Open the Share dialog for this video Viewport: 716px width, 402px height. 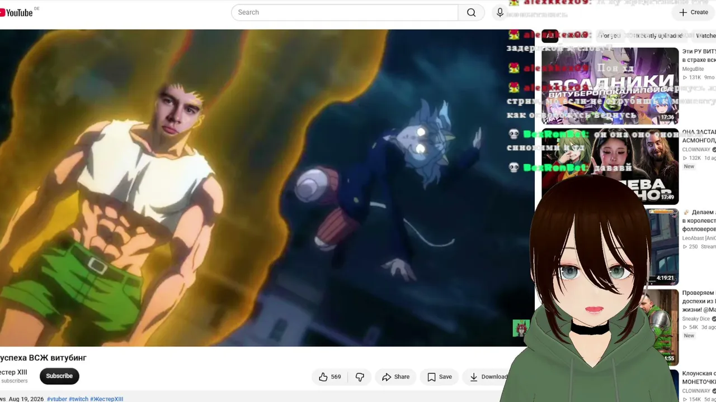click(x=395, y=377)
